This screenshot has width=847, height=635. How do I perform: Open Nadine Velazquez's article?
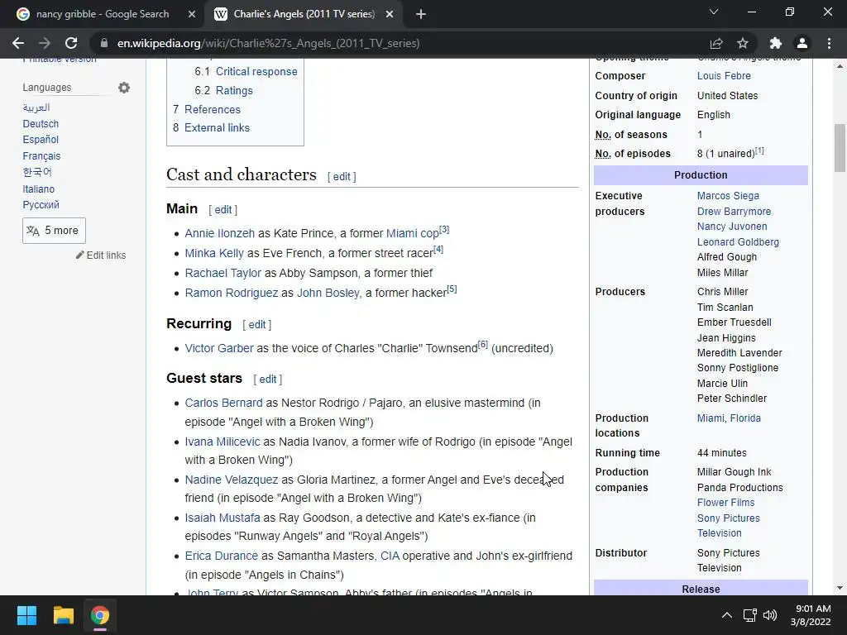[x=232, y=480]
